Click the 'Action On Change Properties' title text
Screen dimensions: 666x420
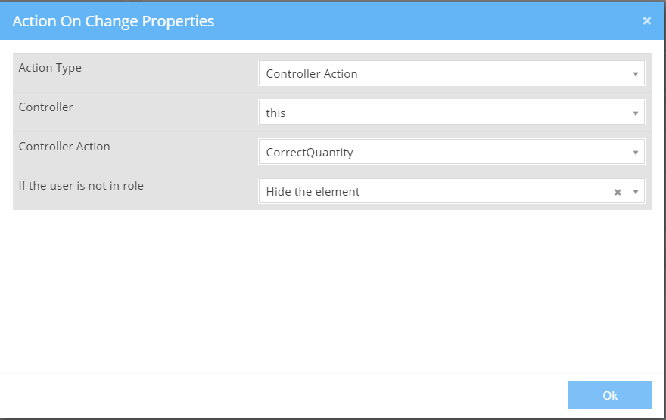click(x=114, y=21)
